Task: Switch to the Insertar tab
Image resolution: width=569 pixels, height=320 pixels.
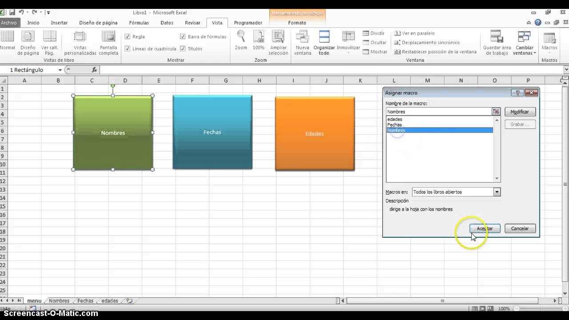Action: pos(59,23)
